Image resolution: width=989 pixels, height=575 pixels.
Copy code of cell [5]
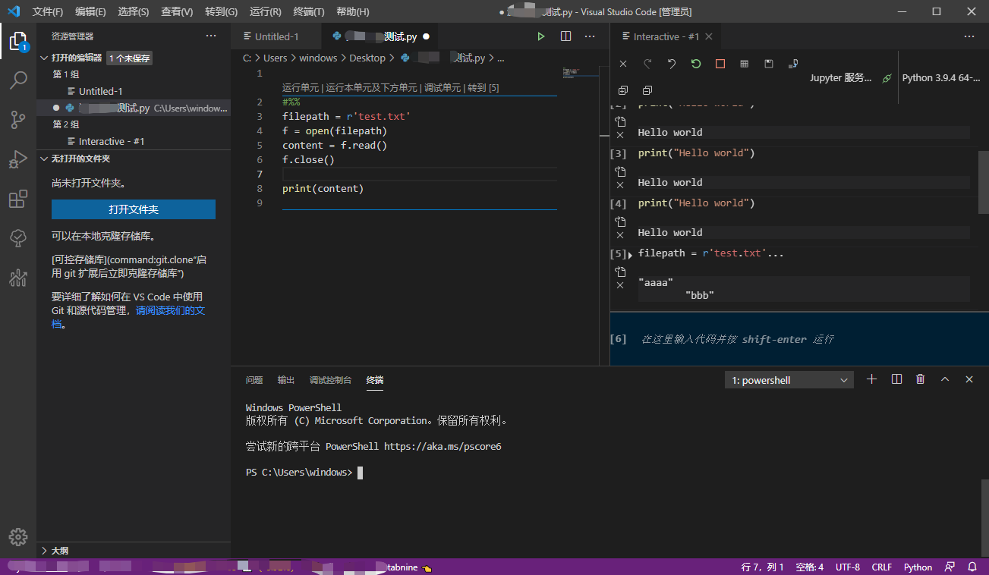tap(620, 272)
